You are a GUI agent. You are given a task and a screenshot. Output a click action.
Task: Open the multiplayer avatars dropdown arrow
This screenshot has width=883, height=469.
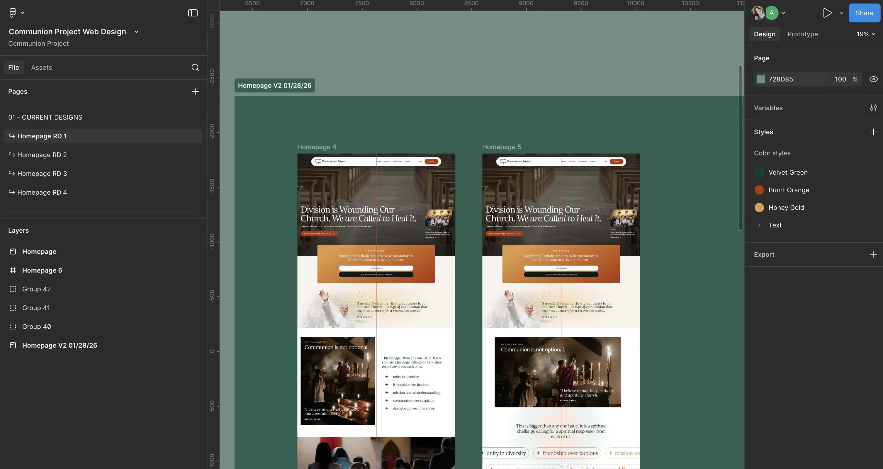point(783,13)
